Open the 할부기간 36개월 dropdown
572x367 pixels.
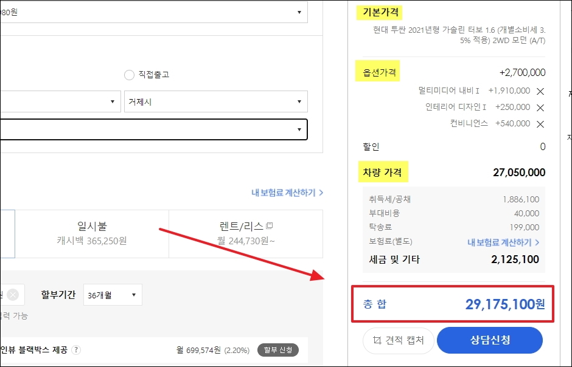[x=113, y=295]
